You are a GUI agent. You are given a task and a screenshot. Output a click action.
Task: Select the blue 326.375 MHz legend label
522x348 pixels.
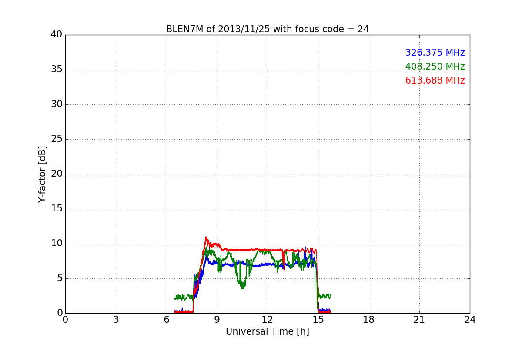click(x=435, y=53)
